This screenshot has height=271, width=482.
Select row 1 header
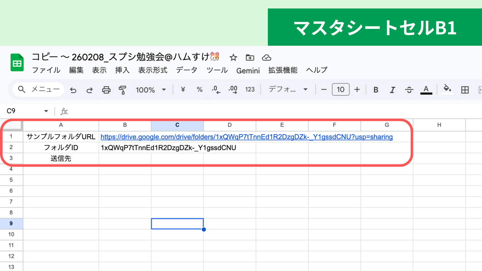(x=11, y=137)
